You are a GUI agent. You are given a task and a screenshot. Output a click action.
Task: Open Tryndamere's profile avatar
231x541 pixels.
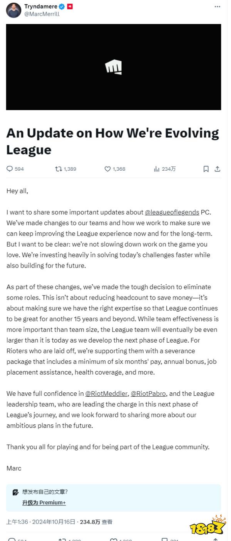pyautogui.click(x=13, y=10)
